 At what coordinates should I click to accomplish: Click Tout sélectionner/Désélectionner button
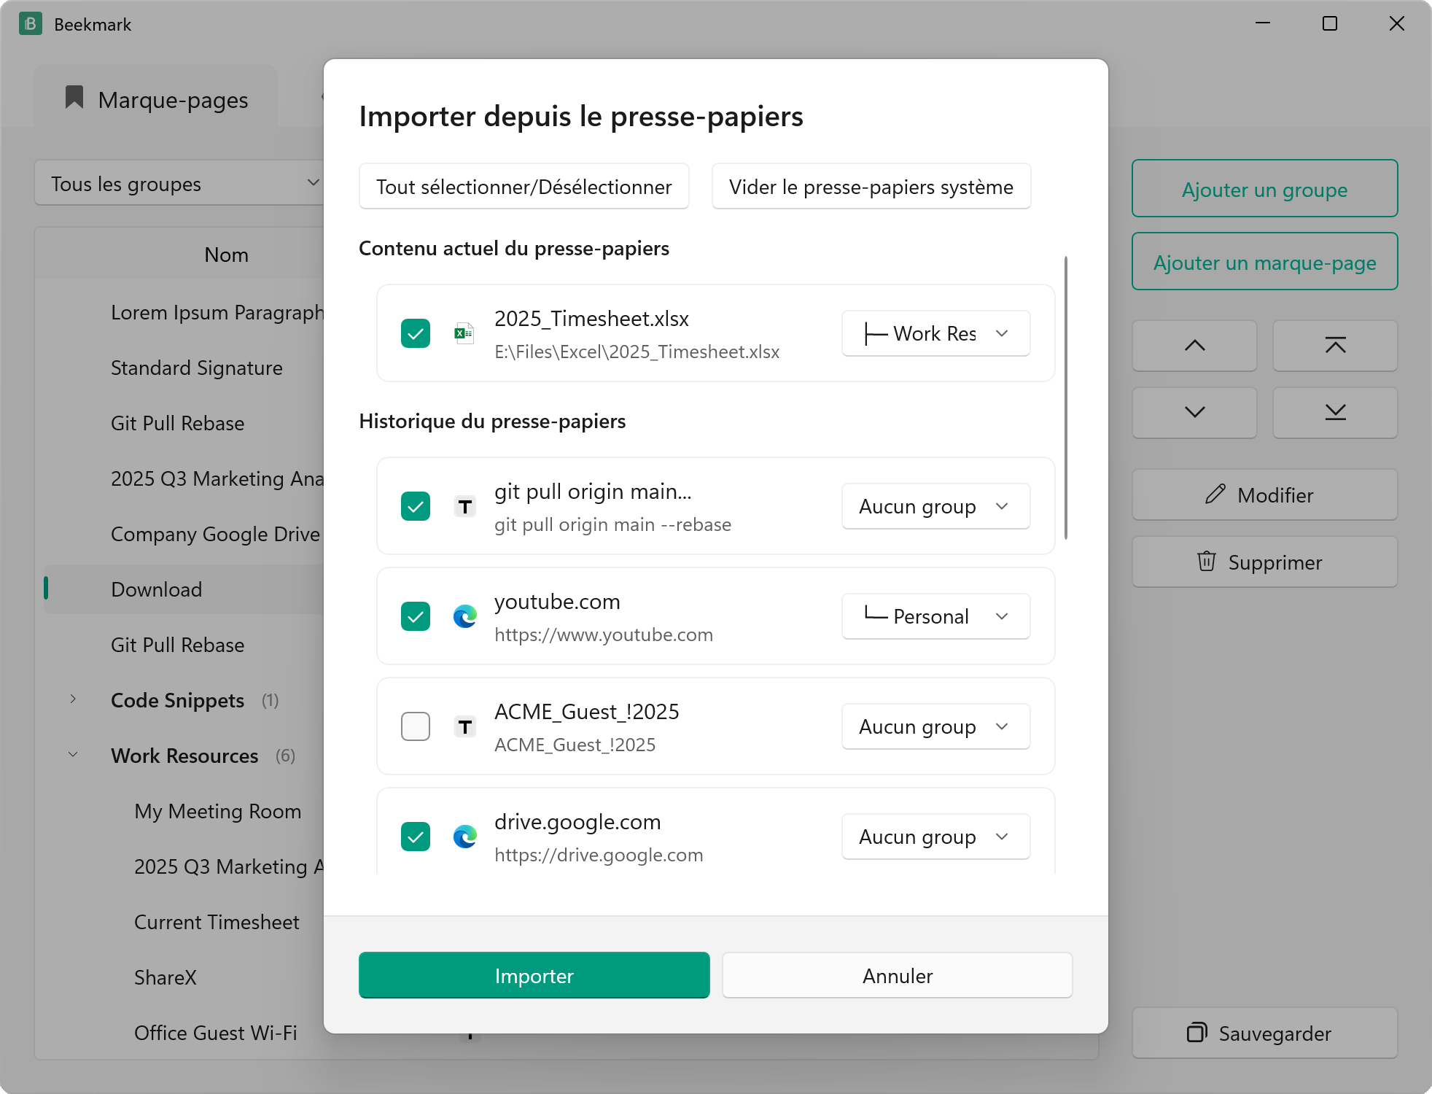pos(524,187)
